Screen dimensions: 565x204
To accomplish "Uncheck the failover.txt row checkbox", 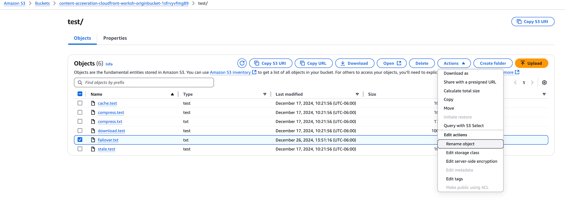I will pos(80,139).
